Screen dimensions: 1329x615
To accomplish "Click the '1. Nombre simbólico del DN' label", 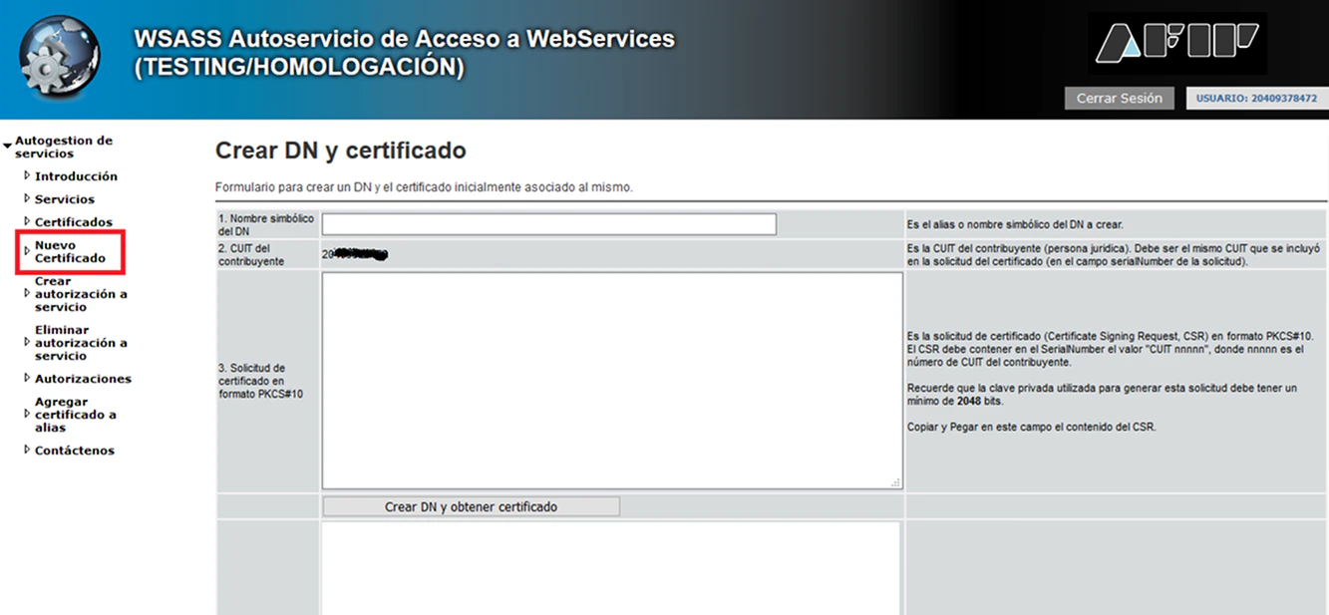I will [266, 224].
